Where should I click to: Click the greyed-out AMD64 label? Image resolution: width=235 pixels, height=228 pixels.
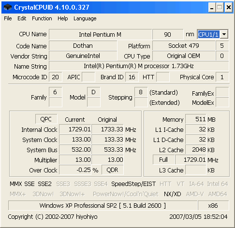[218, 194]
